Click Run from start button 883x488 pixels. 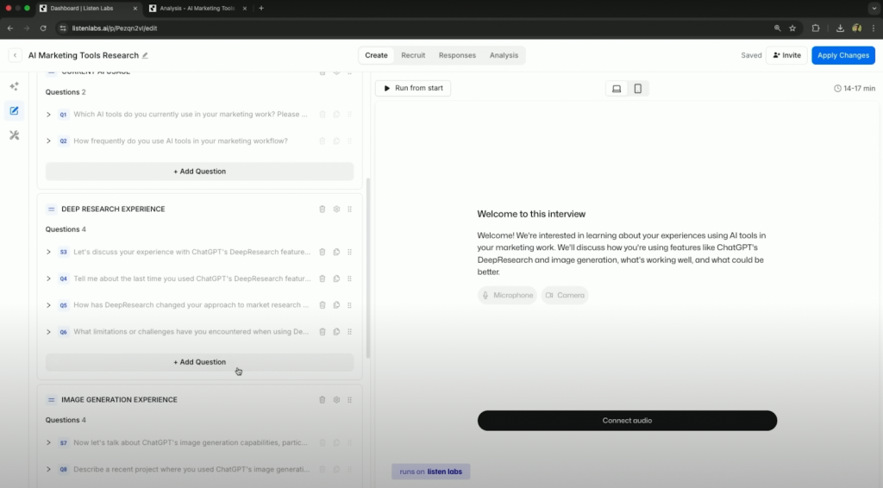click(x=413, y=88)
